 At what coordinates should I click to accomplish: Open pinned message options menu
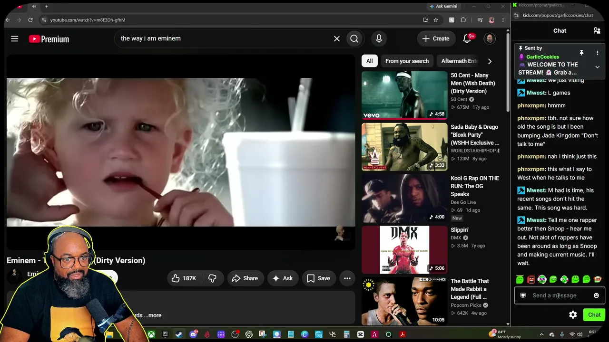click(x=597, y=53)
